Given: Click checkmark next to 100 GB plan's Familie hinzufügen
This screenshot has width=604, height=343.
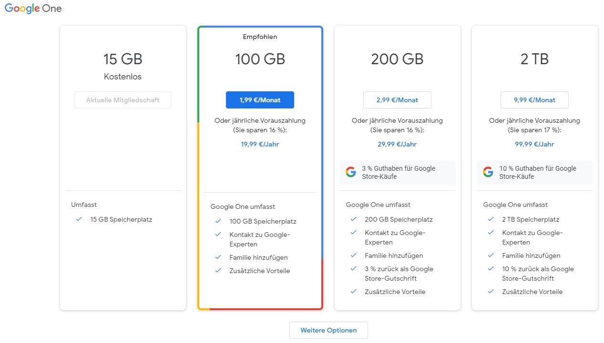Looking at the screenshot, I should pos(218,257).
